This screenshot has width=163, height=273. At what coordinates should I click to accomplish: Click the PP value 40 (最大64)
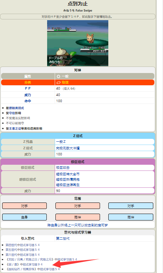(65, 88)
